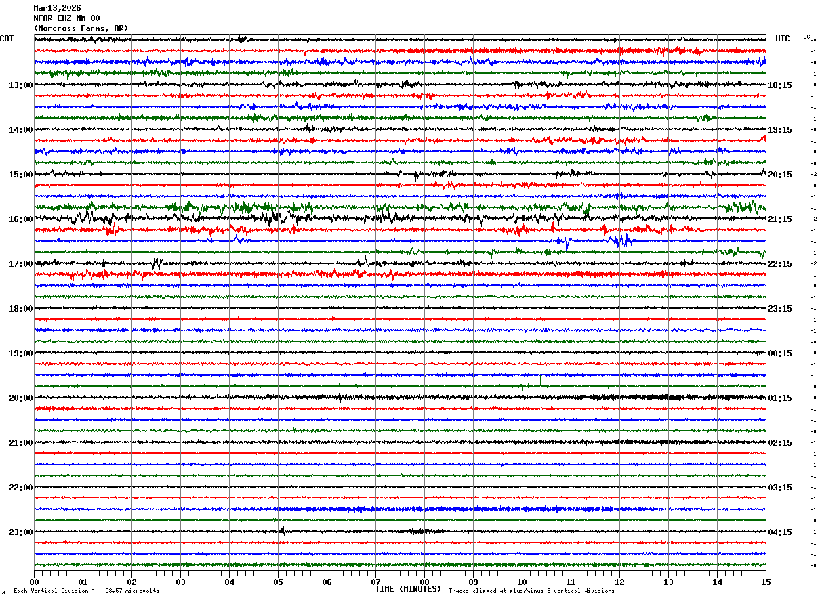820x600 pixels.
Task: Click the black trace at 23:00 CDT
Action: coord(400,531)
